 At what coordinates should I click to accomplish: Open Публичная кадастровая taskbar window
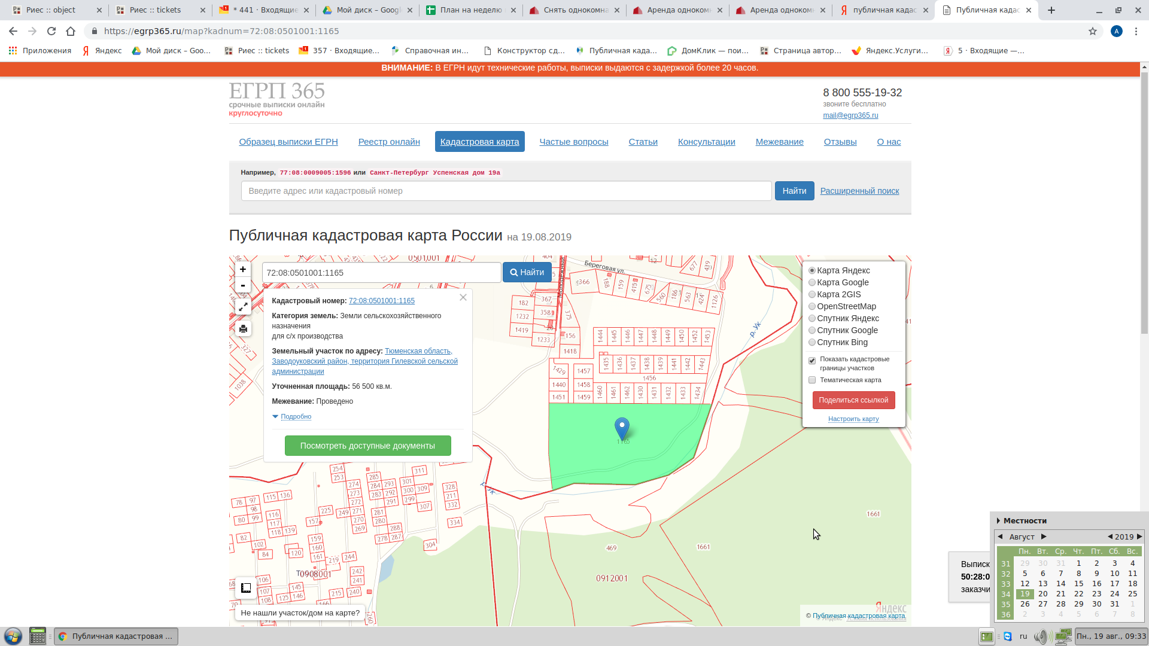tap(116, 636)
